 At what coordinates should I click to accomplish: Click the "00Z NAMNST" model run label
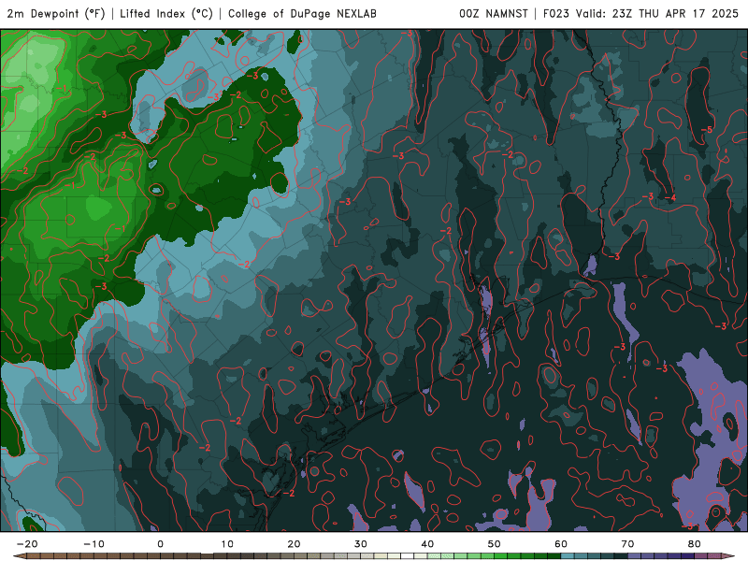click(494, 14)
